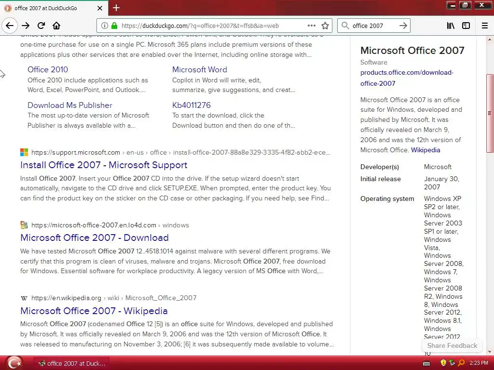Viewport: 494px width, 370px height.
Task: Click the orange magnifier tray icon
Action: click(x=461, y=363)
